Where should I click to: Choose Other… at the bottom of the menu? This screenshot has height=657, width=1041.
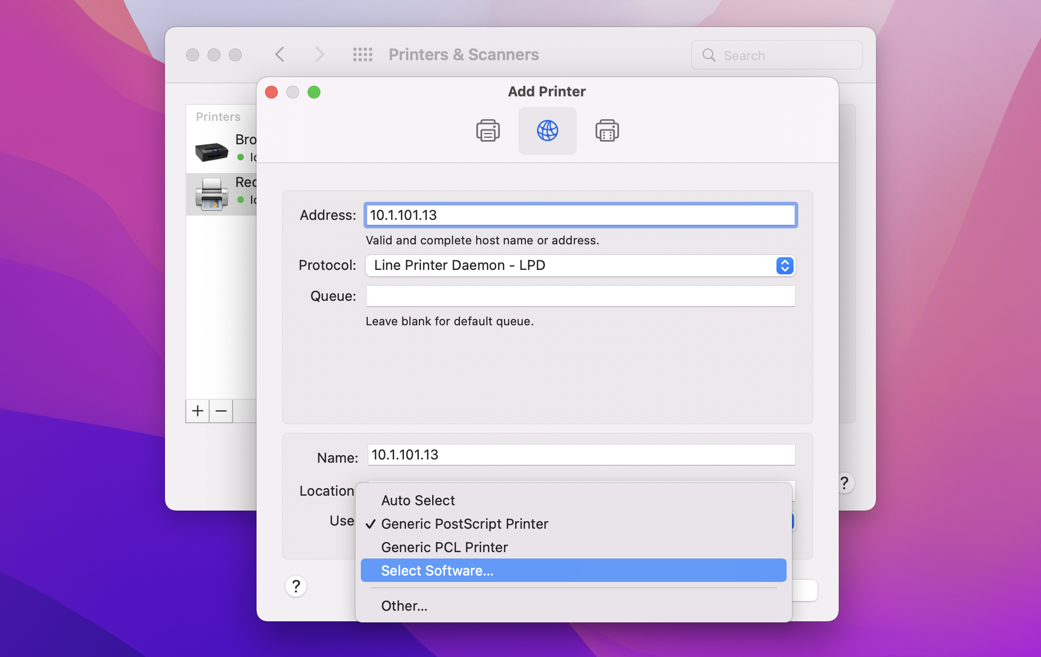404,606
